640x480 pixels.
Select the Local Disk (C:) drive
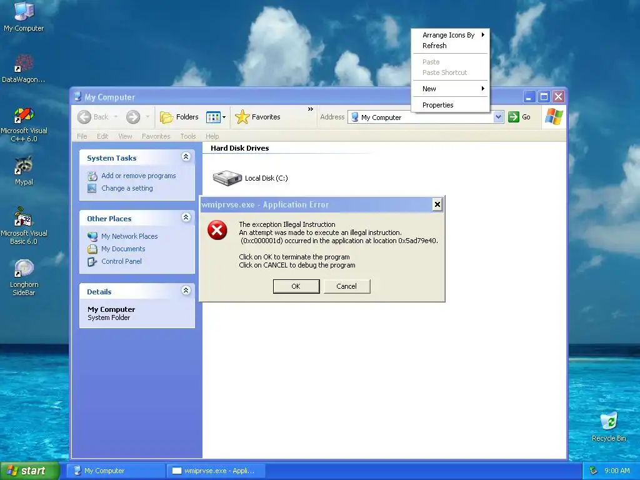click(x=250, y=178)
